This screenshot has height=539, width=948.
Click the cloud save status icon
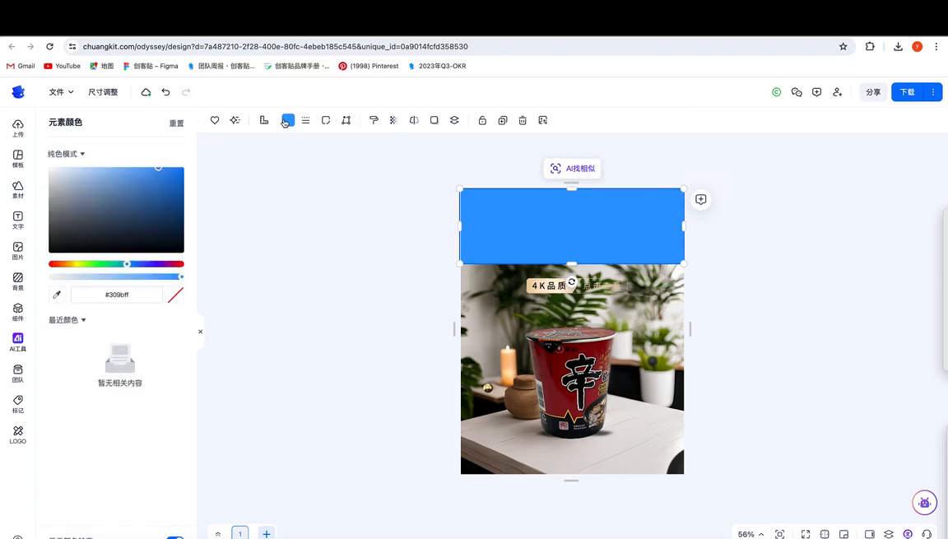click(146, 92)
